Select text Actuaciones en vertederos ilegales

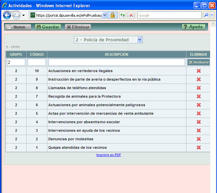pos(81,71)
